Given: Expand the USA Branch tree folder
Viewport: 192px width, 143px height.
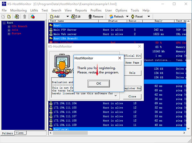Looking at the screenshot, I should coord(9,26).
